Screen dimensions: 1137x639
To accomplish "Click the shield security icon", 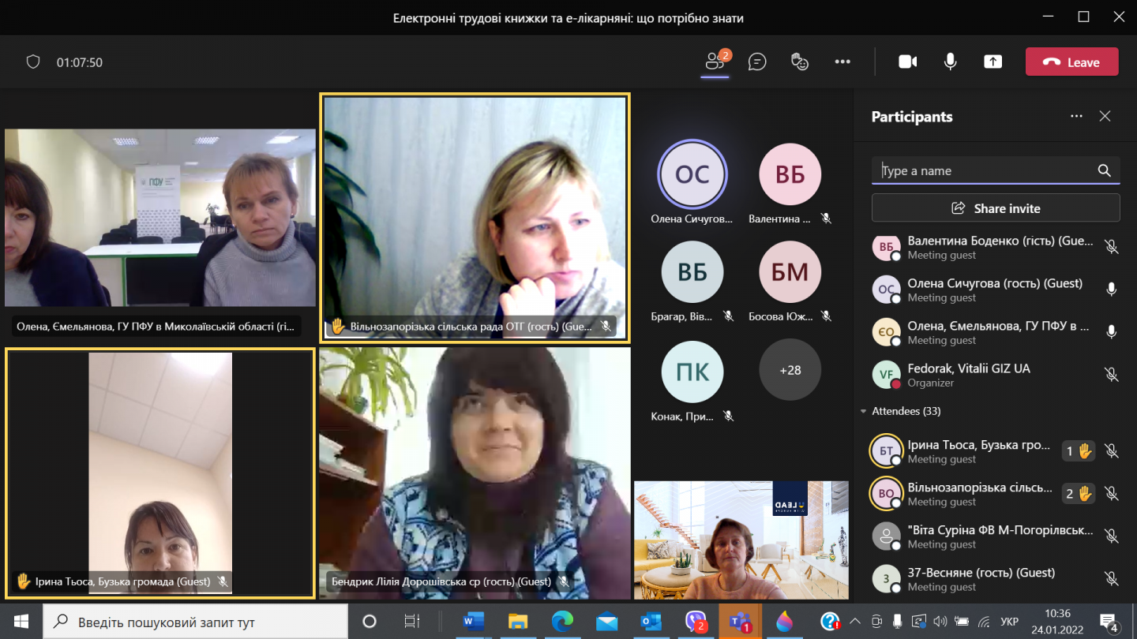I will 33,62.
